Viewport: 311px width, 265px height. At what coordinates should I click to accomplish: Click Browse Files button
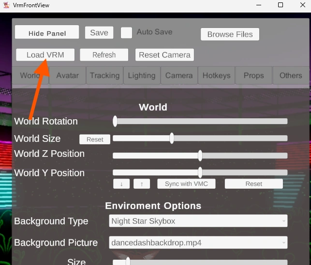point(230,34)
